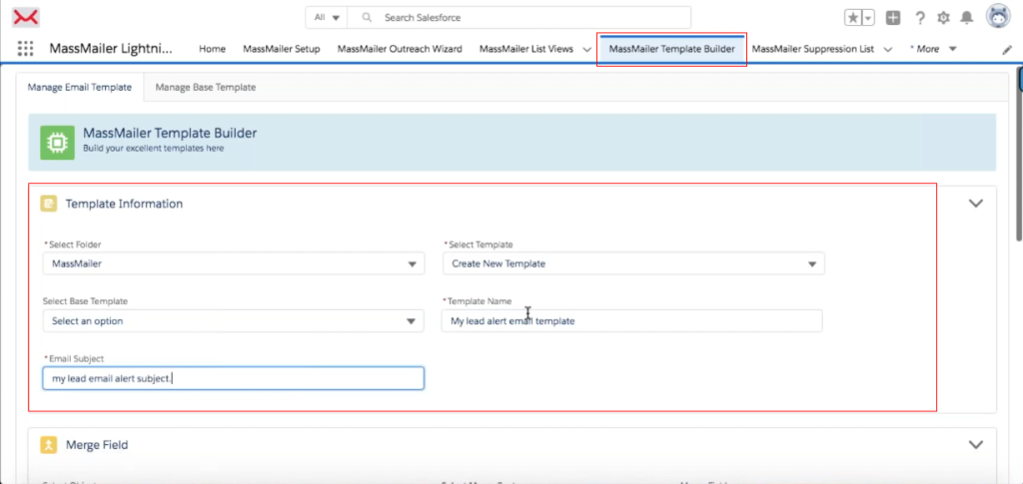
Task: Click the MassMailer Template Builder chip icon
Action: coord(57,143)
